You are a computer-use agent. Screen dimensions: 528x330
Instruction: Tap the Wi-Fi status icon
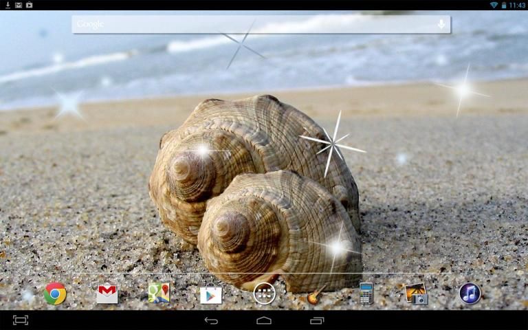[494, 5]
